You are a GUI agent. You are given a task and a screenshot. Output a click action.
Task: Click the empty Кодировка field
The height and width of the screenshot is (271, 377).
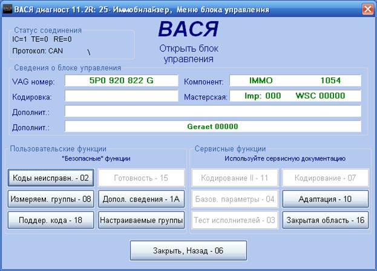pos(122,96)
